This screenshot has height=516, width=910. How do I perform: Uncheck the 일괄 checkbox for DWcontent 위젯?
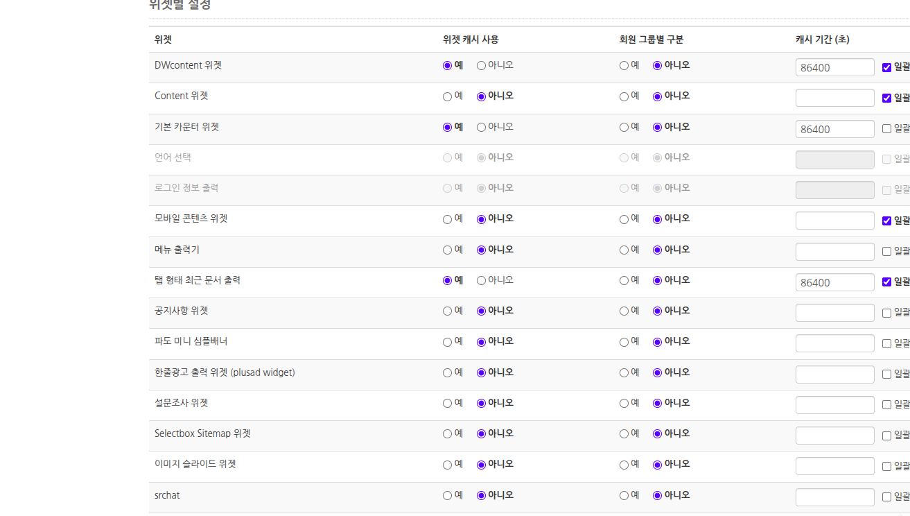(886, 67)
